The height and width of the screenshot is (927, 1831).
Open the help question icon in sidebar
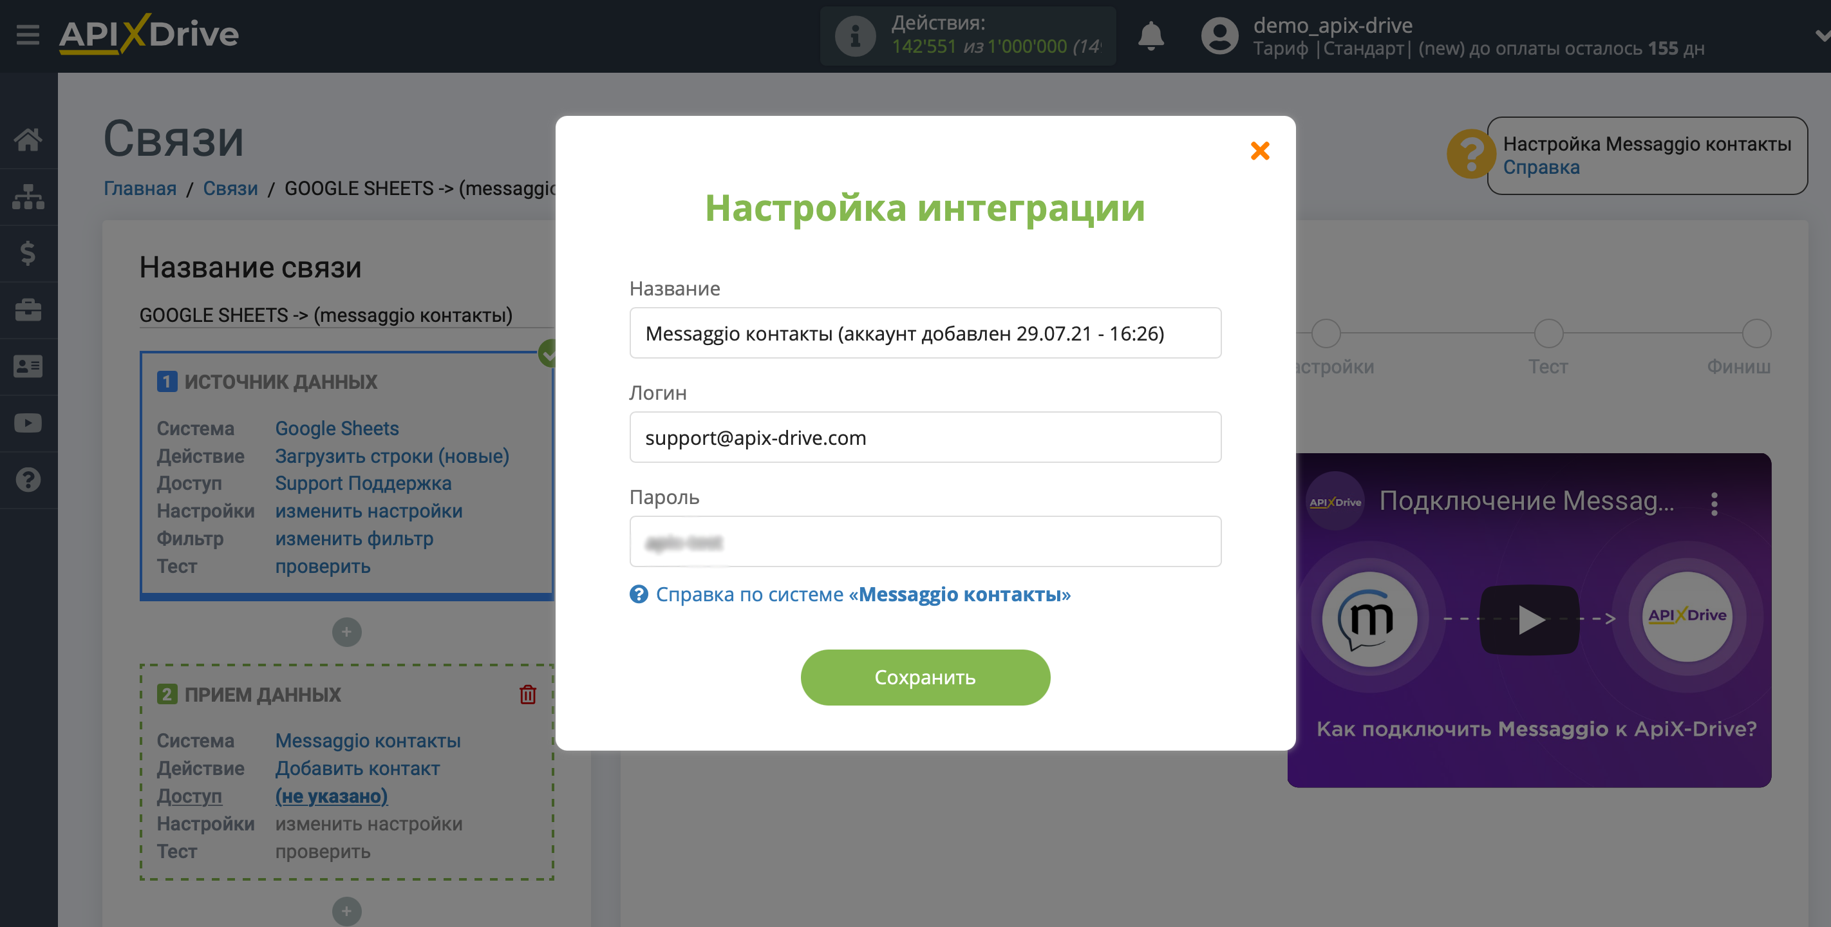click(x=28, y=480)
